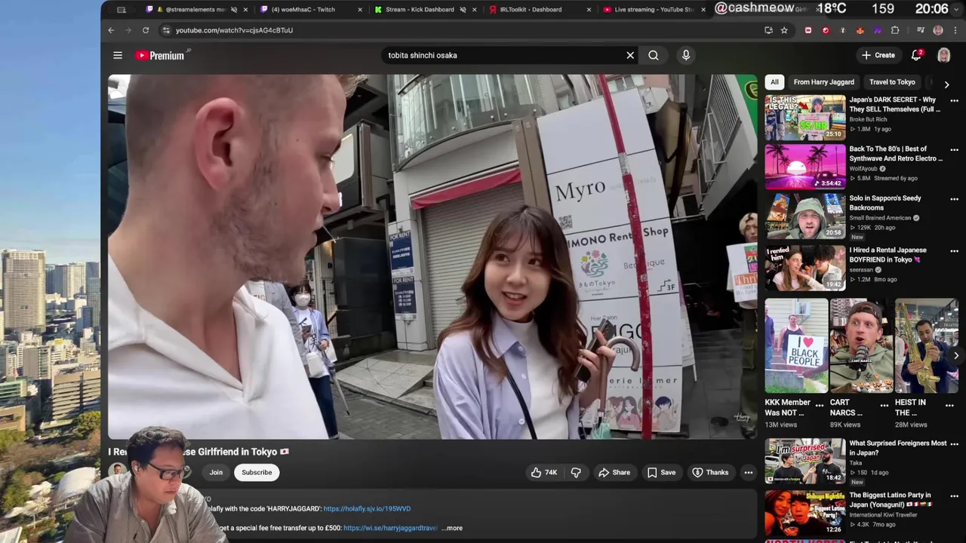This screenshot has width=966, height=543.
Task: Share this video
Action: pos(614,472)
